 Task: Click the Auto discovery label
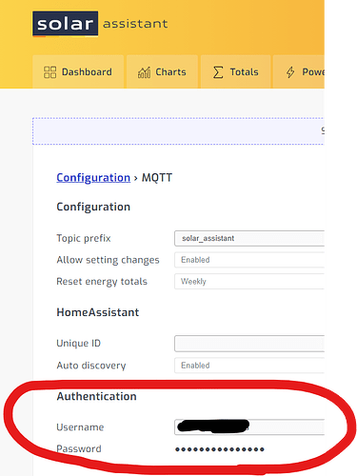[91, 366]
